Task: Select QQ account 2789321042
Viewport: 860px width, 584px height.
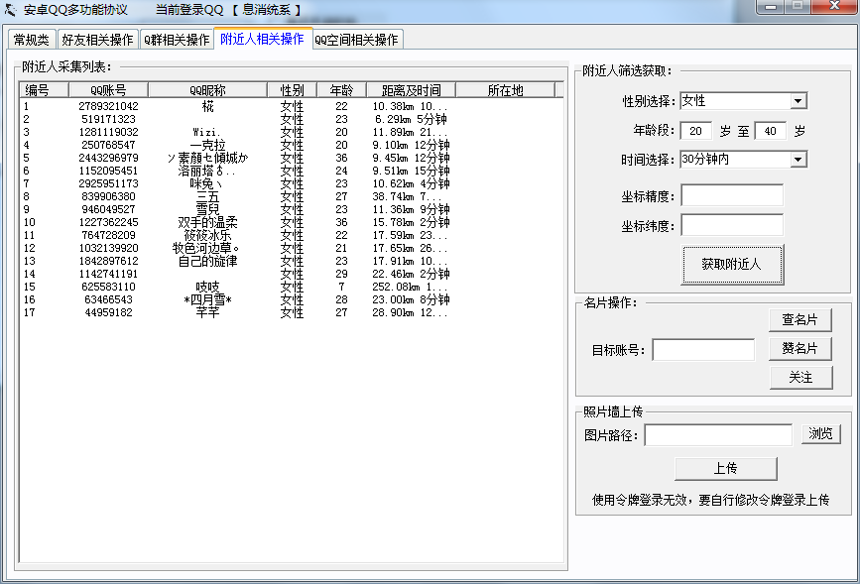Action: pos(108,106)
